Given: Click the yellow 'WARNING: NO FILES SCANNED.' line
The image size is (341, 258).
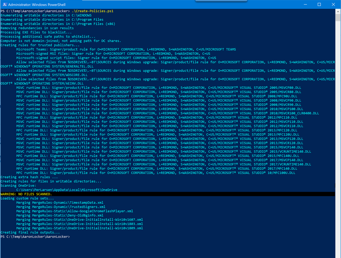Looking at the screenshot, I should (x=26, y=194).
